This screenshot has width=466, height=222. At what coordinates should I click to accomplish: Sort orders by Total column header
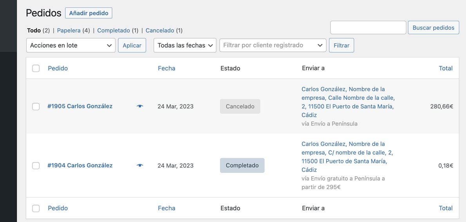coord(445,68)
